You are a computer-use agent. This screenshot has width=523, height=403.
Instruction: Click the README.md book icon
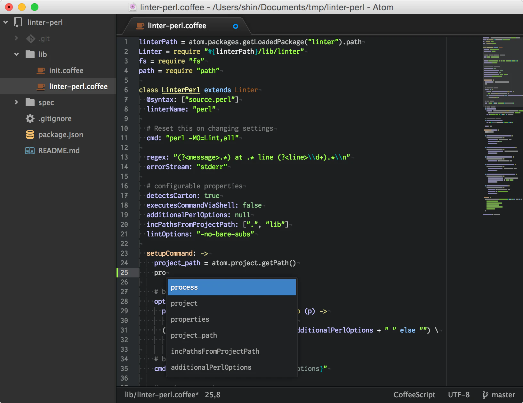(x=30, y=151)
